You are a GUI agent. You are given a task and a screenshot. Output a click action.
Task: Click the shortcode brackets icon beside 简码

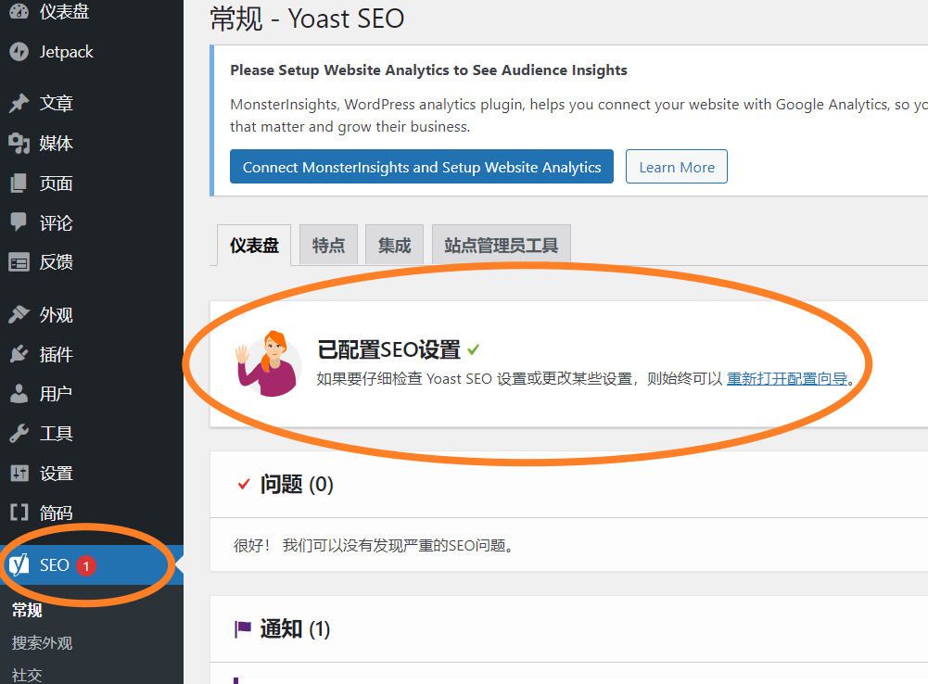click(19, 513)
